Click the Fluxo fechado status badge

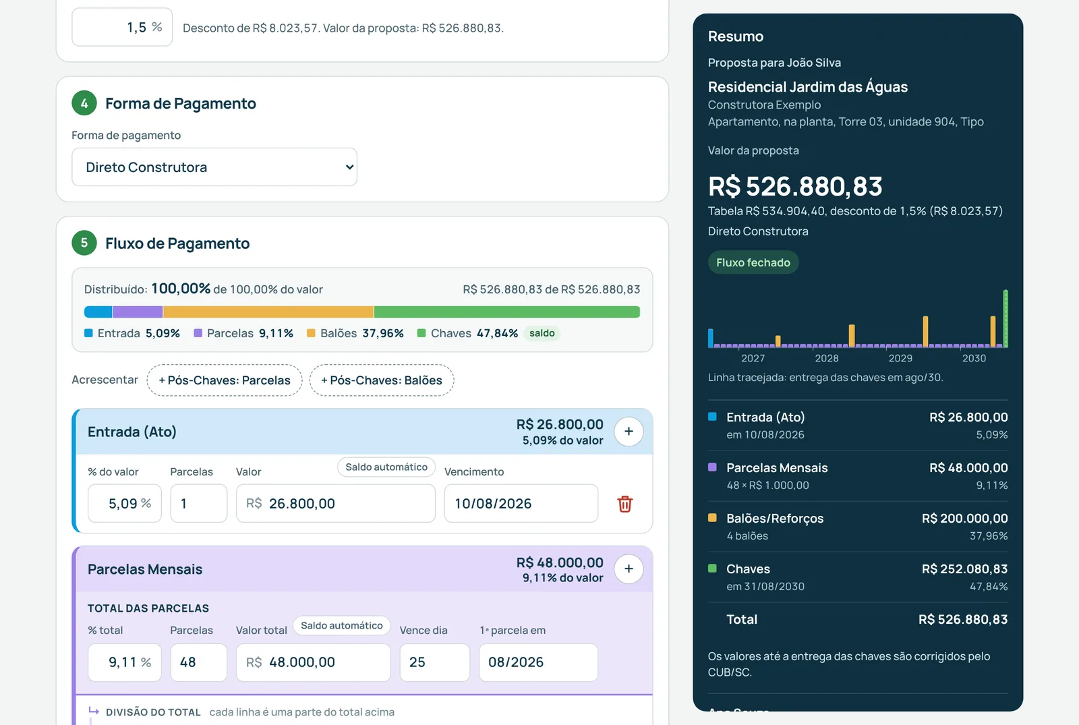point(753,262)
